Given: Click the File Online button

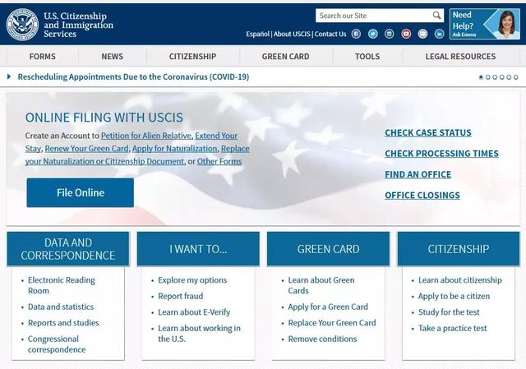Looking at the screenshot, I should click(x=81, y=192).
